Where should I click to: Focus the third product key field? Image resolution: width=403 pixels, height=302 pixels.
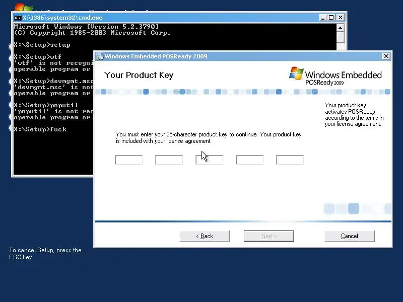(x=209, y=160)
